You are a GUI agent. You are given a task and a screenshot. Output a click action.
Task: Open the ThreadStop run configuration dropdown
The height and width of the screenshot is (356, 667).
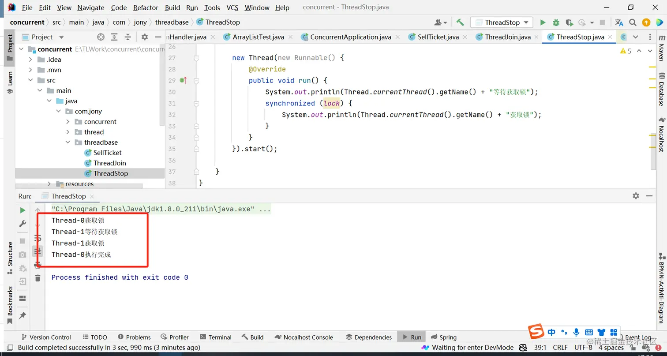(502, 22)
